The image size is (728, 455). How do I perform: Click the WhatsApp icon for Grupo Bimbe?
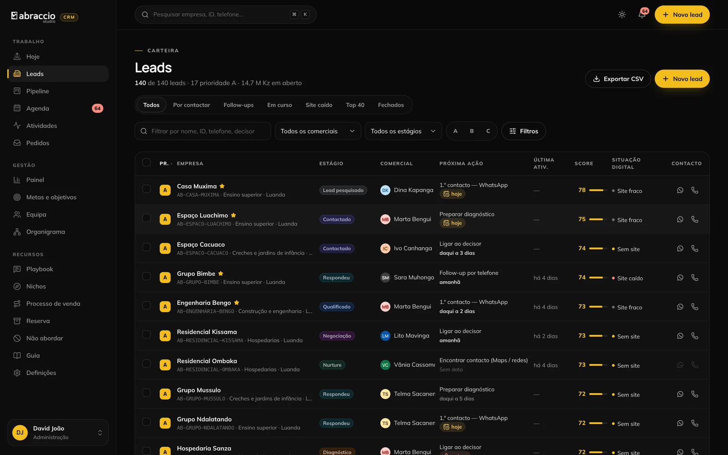[x=680, y=278]
